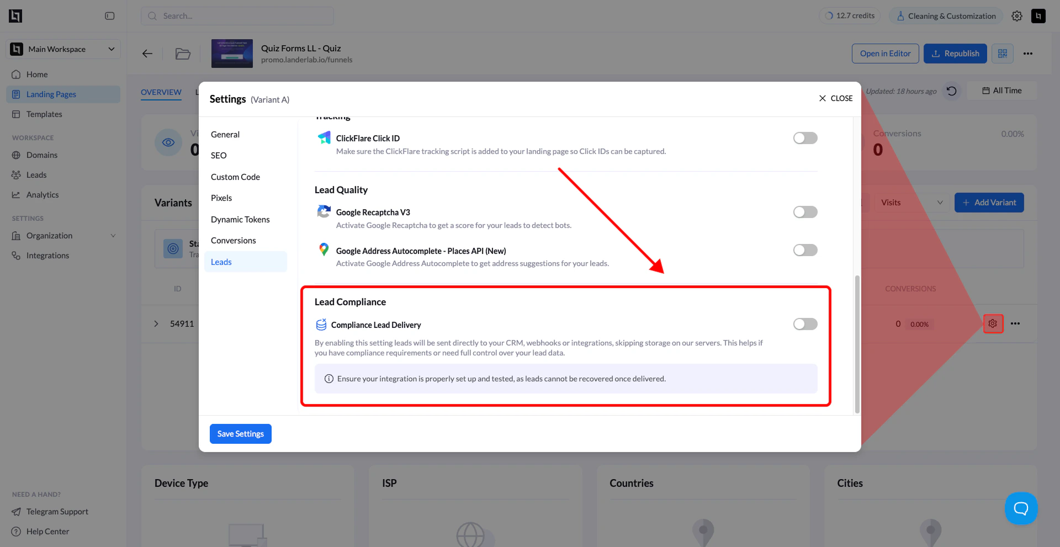Open the three-dot menu next to Republish

pyautogui.click(x=1028, y=54)
